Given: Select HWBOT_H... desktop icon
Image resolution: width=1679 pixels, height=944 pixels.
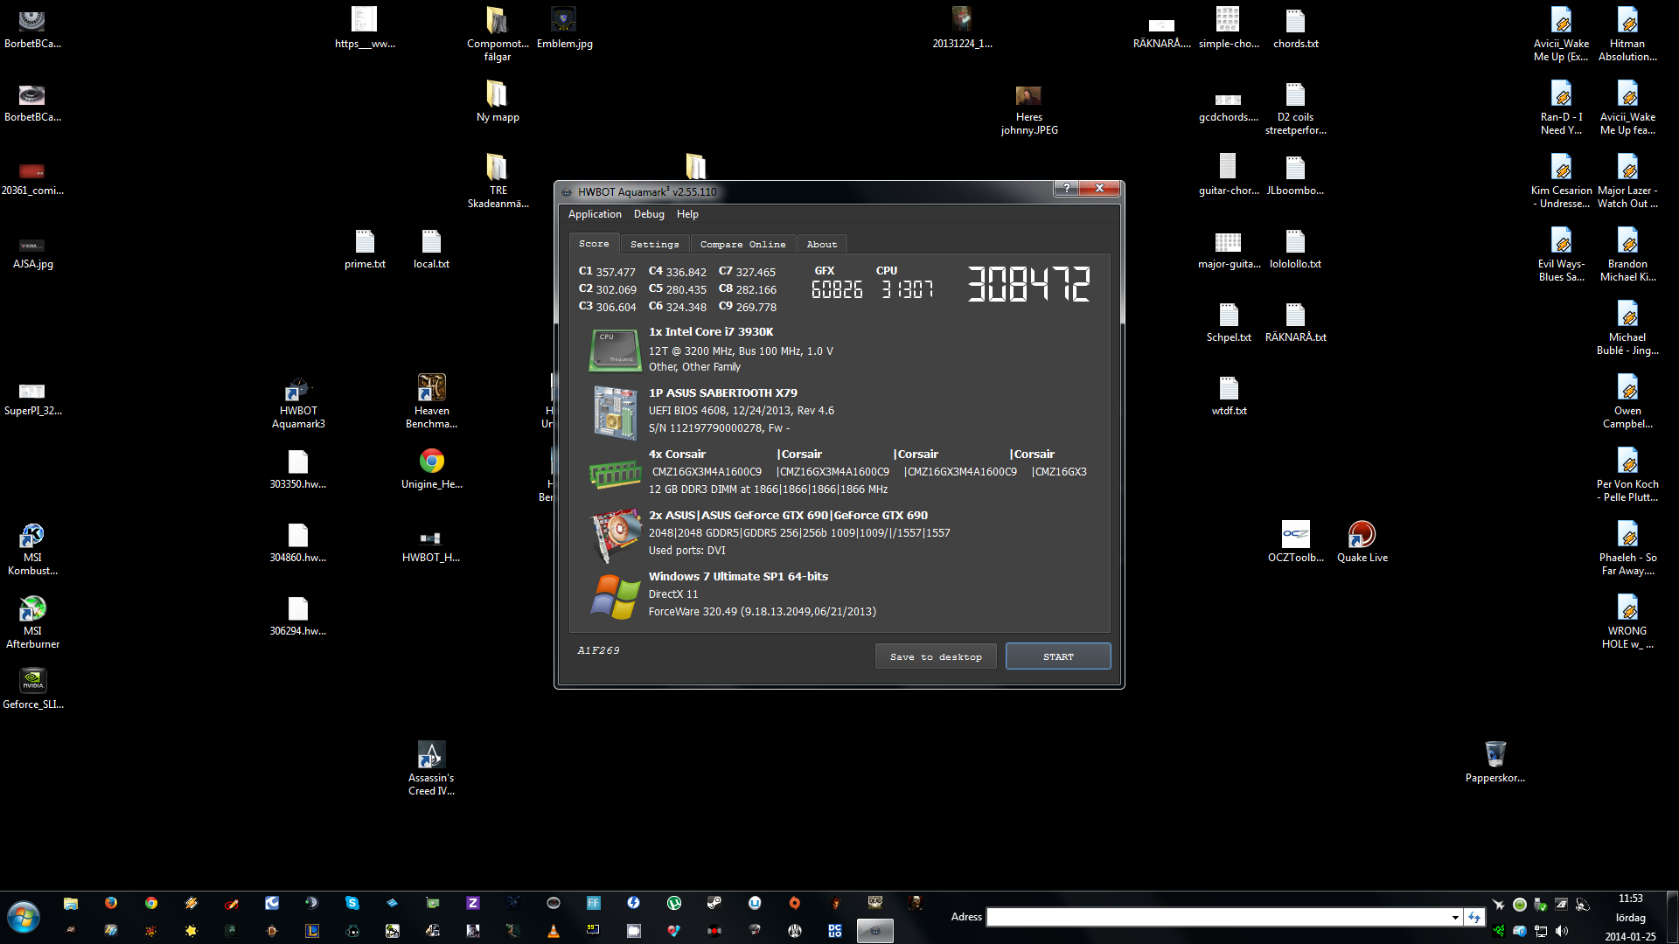Looking at the screenshot, I should coord(431,545).
